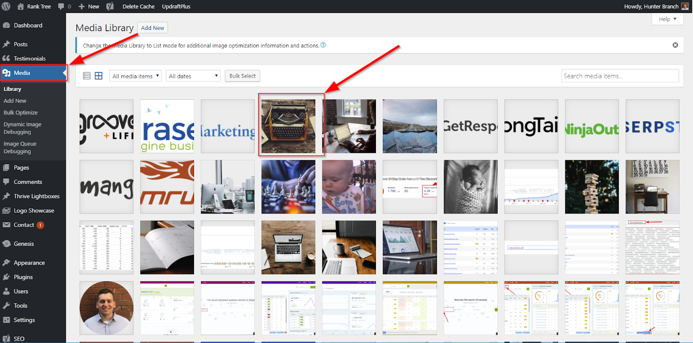Click the Appearance paintbrush icon
This screenshot has height=343, width=693.
tap(6, 263)
